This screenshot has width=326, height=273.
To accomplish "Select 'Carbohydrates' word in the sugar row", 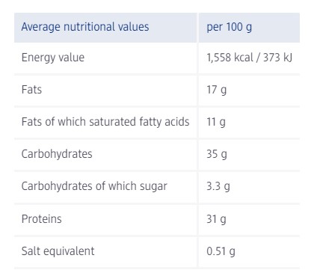I will [x=57, y=186].
